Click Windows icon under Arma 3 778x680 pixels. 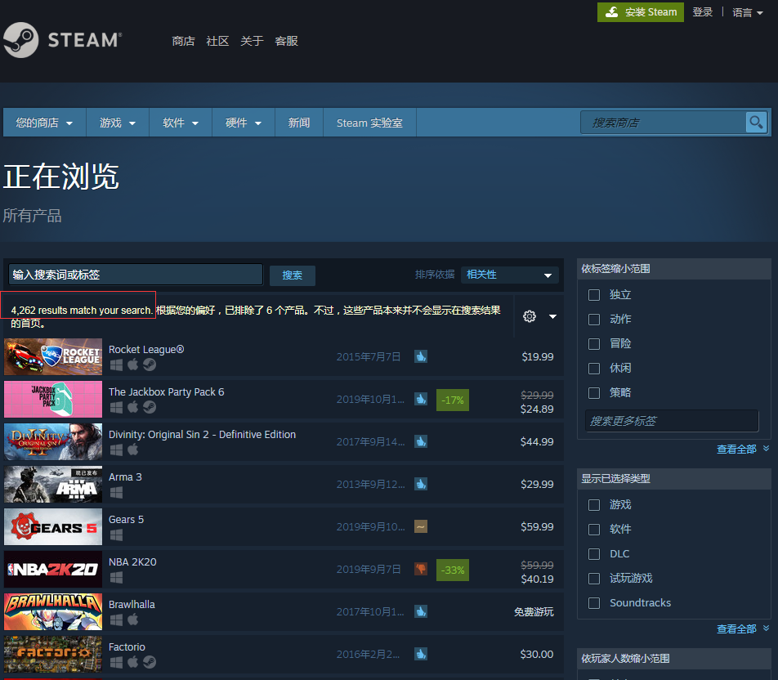[116, 492]
